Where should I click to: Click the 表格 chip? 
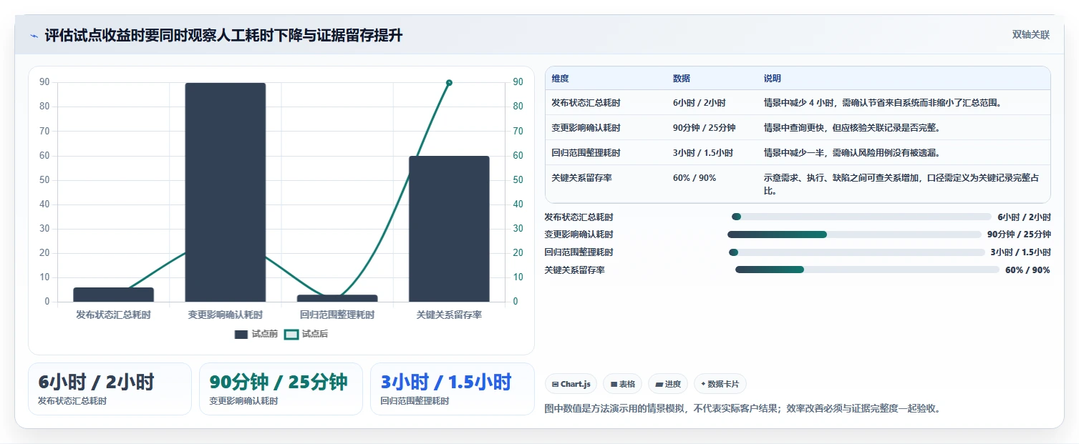pos(623,384)
